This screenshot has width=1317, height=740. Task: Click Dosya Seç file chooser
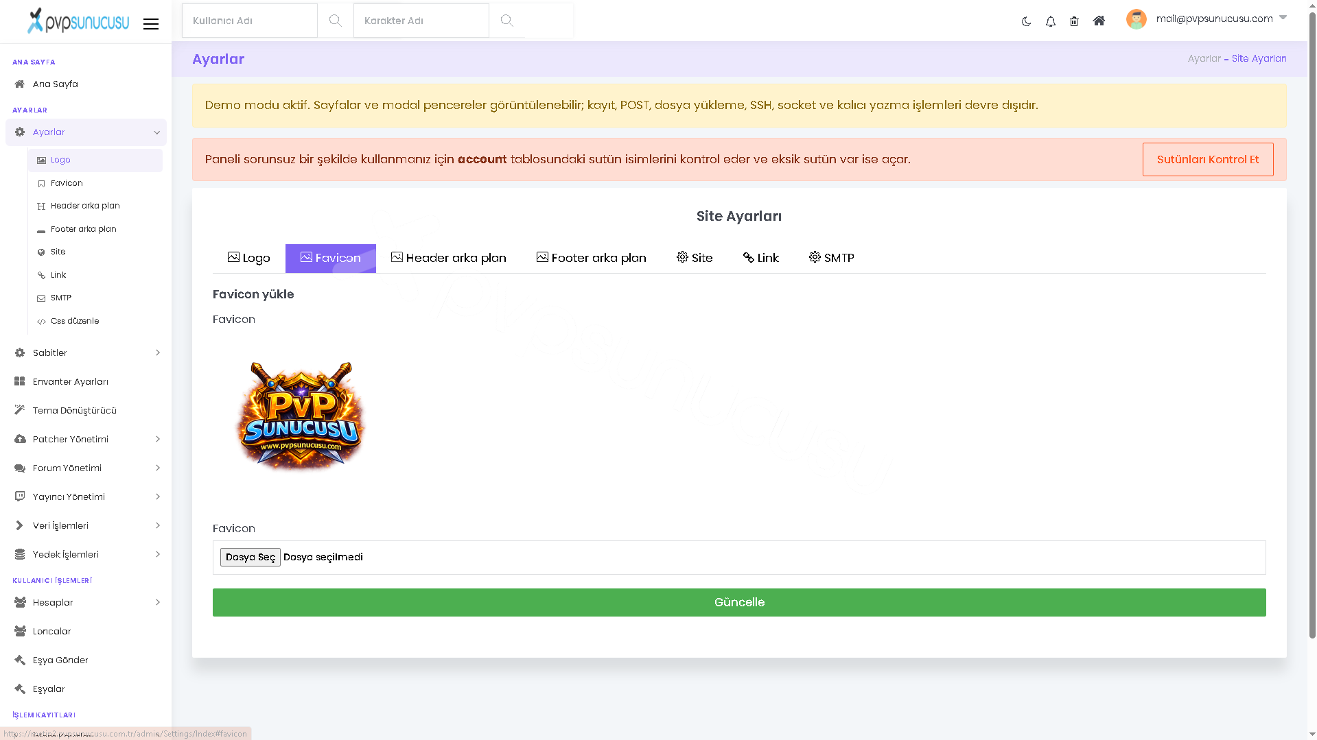250,557
